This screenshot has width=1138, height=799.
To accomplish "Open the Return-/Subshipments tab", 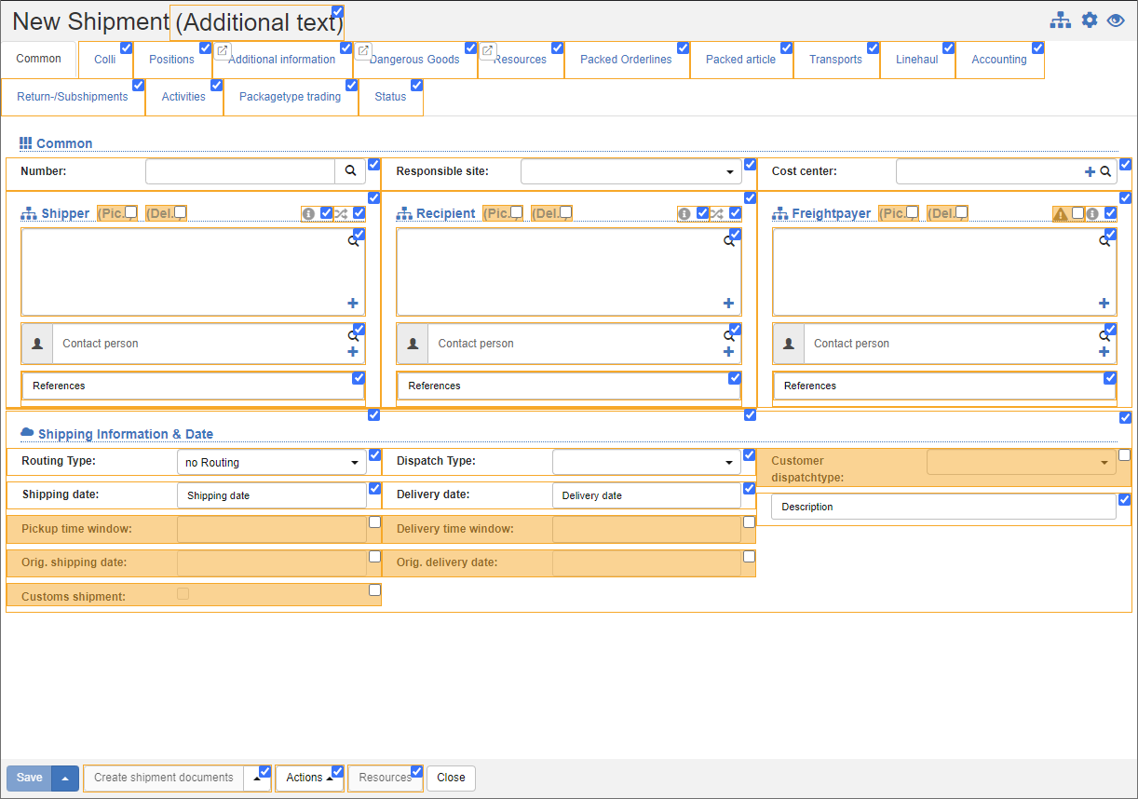I will (73, 97).
